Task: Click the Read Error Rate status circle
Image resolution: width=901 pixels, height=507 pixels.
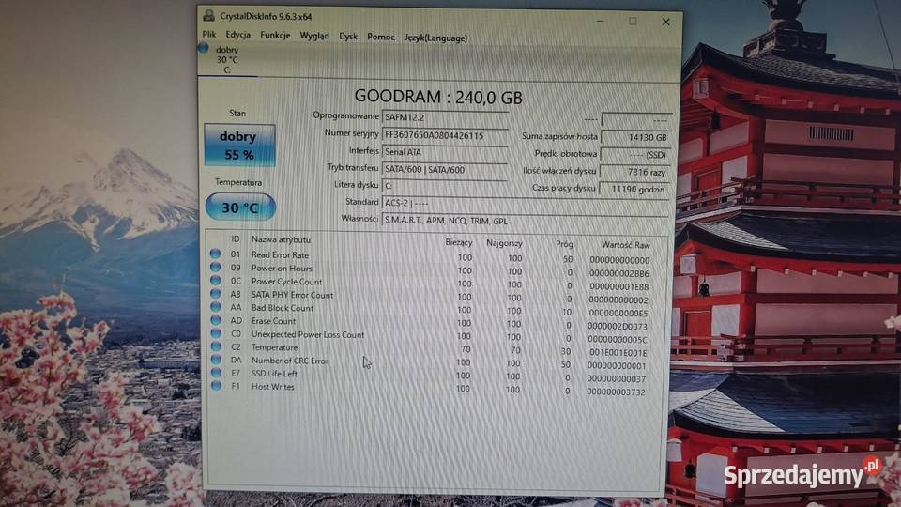Action: coord(215,253)
